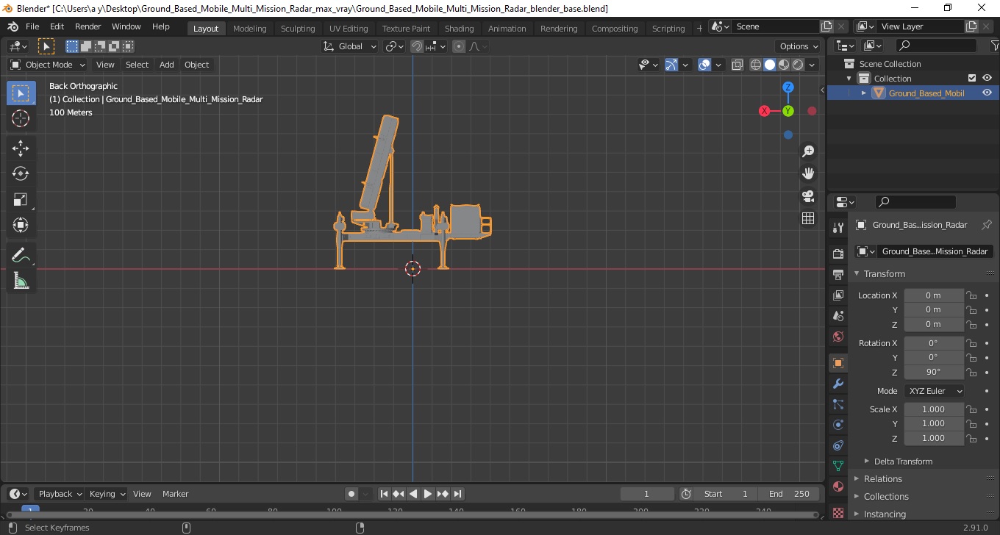Screen dimensions: 1000x535
Task: Click the viewport zoom magnifier icon
Action: [x=808, y=151]
